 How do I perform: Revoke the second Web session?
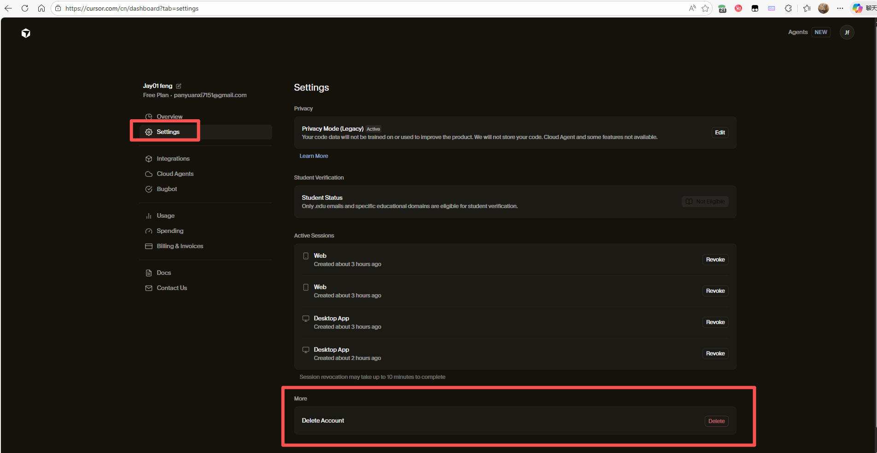(715, 291)
